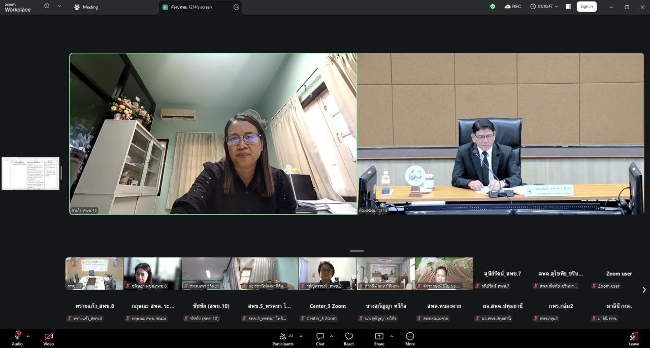Screen dimensions: 650x348
Task: Open the More options icon
Action: (410, 336)
